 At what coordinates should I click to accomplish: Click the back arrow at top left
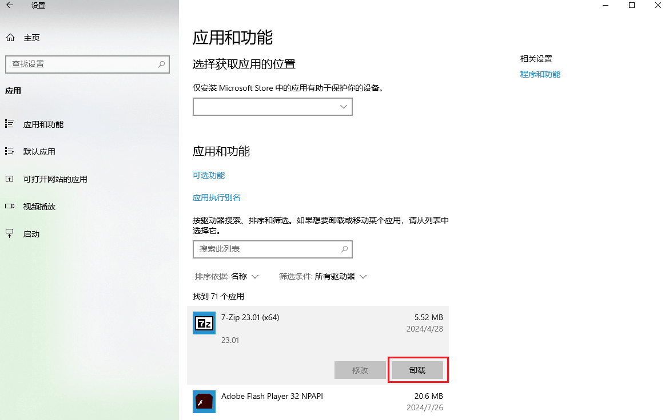10,6
